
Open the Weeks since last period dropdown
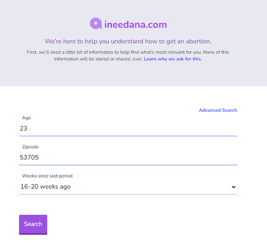pos(128,187)
